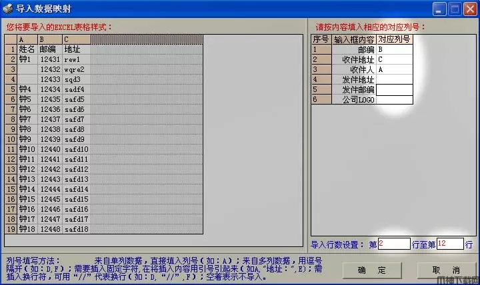Screen dimensions: 480x285
Task: Click row header 19 in the preview grid
Action: 11,229
